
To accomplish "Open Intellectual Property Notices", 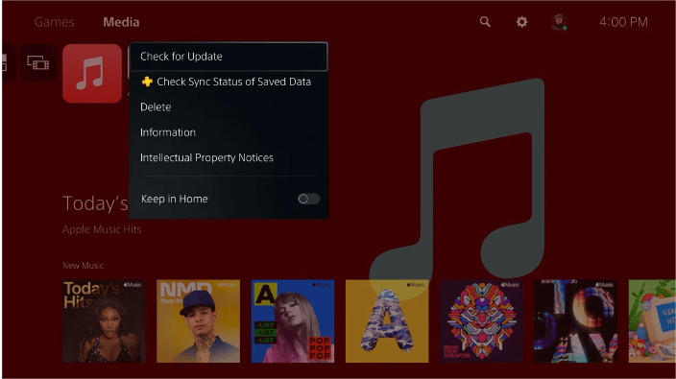I will tap(229, 157).
